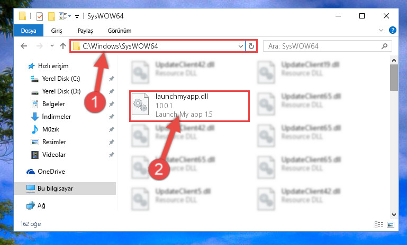Go up one folder level
The image size is (407, 245).
pyautogui.click(x=63, y=46)
